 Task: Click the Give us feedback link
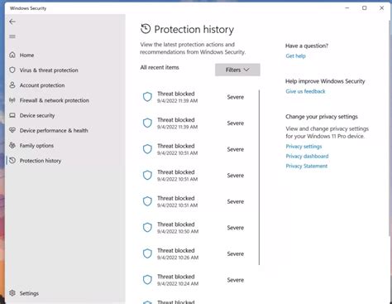(x=305, y=91)
